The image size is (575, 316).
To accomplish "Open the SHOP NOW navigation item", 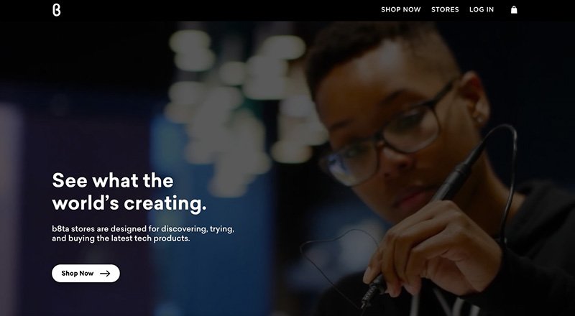I will tap(400, 10).
